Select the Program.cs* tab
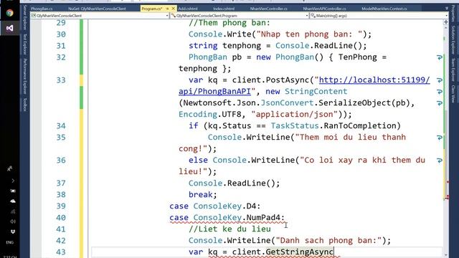459x258 pixels. point(151,9)
